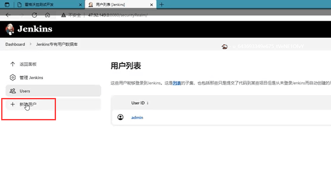Click the sort arrow next to User ID

point(148,103)
